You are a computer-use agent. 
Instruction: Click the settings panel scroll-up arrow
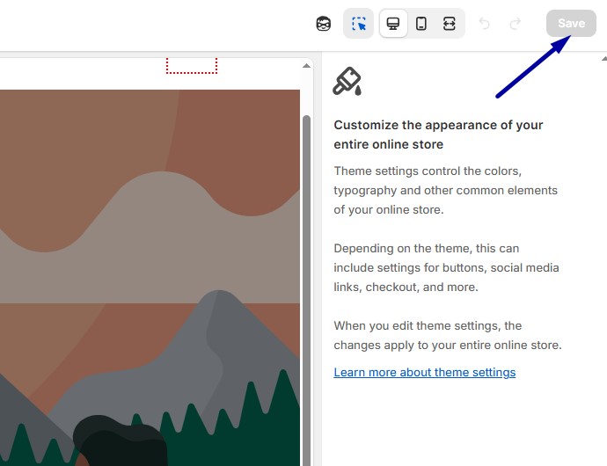[603, 58]
